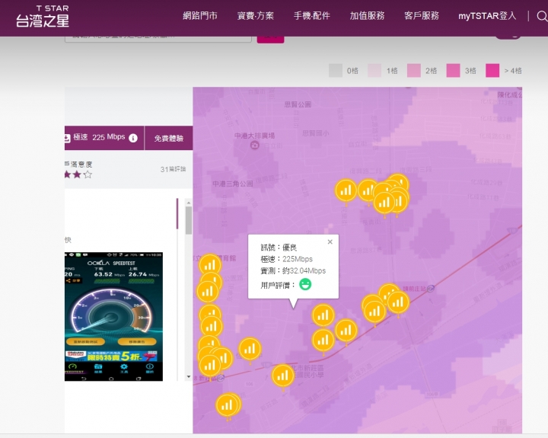Open 網路門市 menu

click(200, 16)
